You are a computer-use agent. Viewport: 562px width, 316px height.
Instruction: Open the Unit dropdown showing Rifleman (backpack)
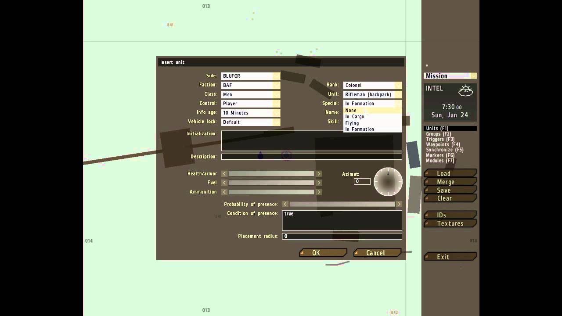372,94
